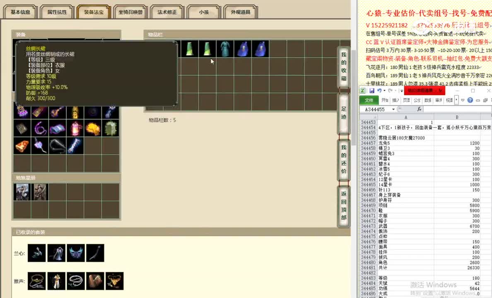Click the Name Box showing A344455
This screenshot has height=298, width=492.
click(x=375, y=109)
